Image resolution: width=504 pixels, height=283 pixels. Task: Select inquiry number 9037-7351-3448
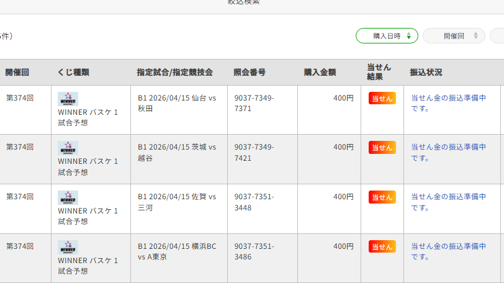coord(254,202)
